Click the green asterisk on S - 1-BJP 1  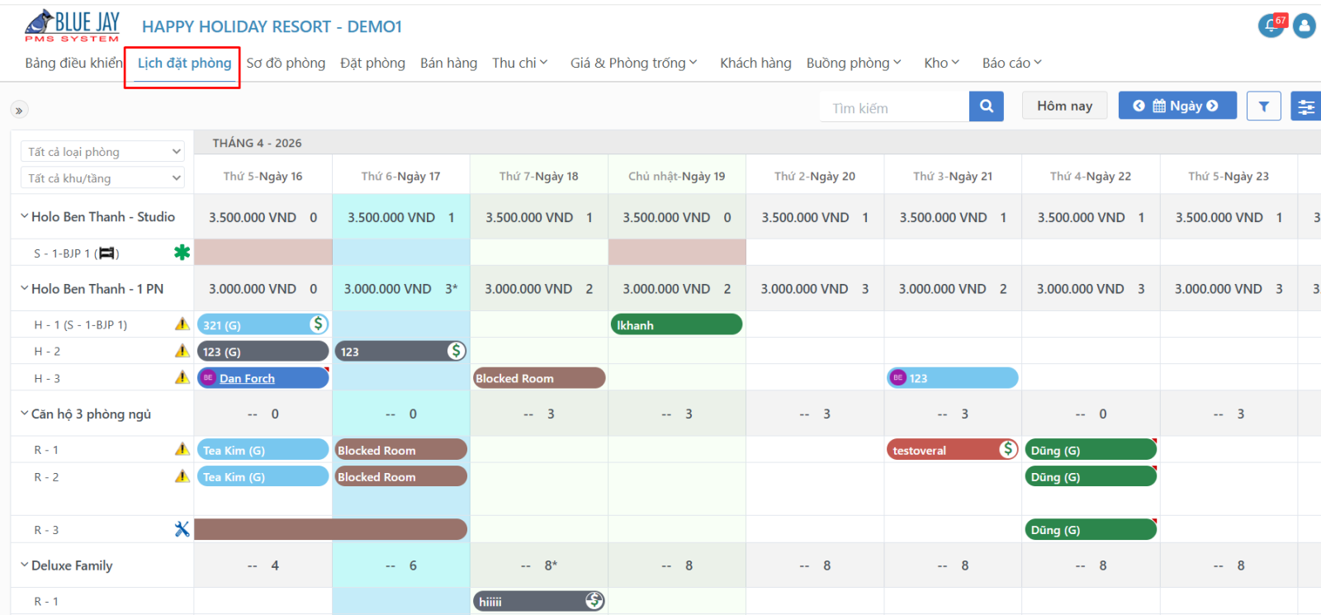(x=182, y=253)
